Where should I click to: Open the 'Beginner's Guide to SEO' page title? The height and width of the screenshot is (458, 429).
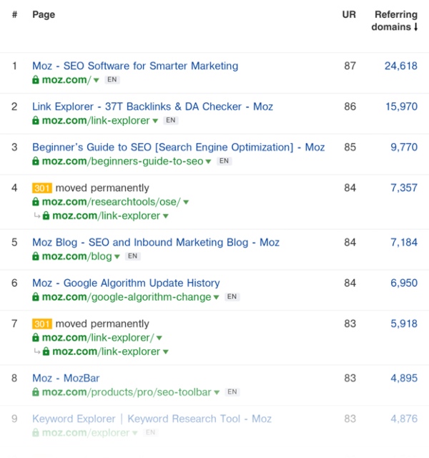178,147
